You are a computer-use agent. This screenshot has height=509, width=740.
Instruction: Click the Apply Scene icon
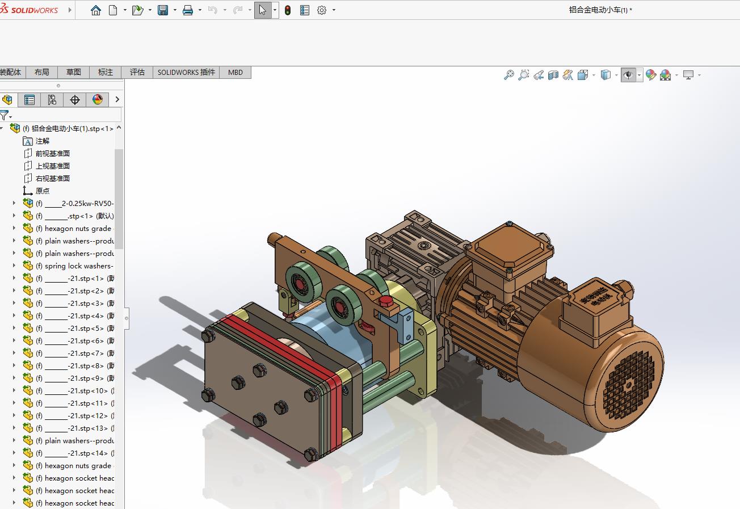666,75
